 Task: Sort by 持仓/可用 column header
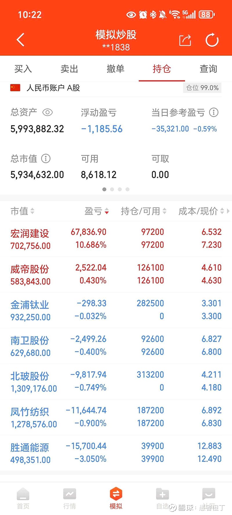point(144,211)
